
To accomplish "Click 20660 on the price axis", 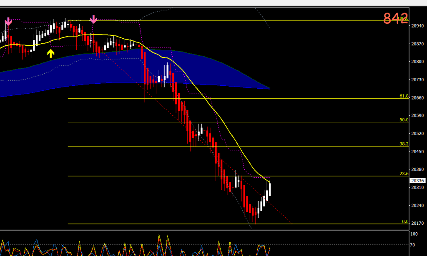I will (417, 98).
